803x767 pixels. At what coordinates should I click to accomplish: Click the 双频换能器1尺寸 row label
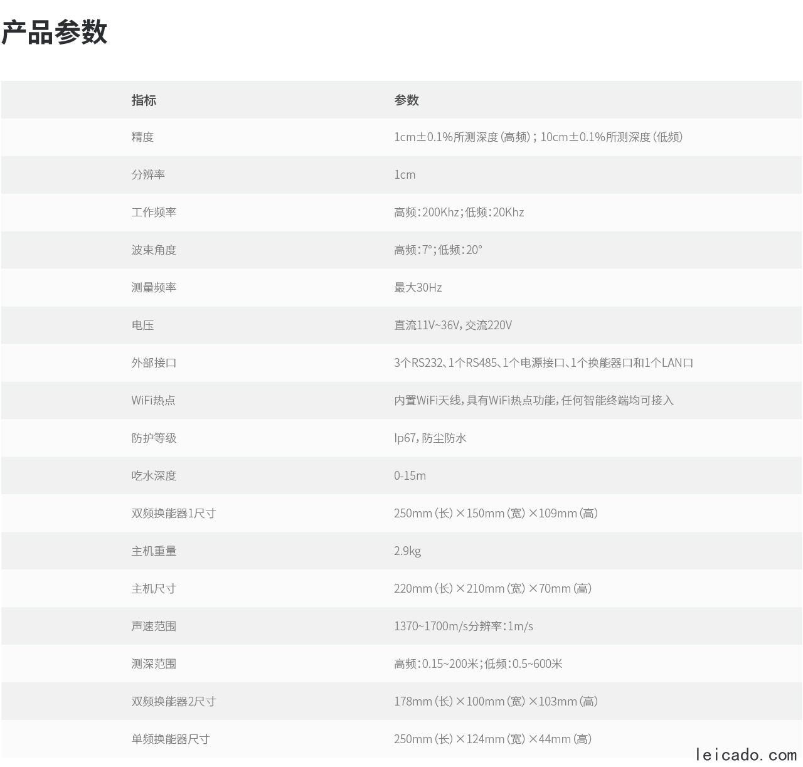(x=174, y=514)
